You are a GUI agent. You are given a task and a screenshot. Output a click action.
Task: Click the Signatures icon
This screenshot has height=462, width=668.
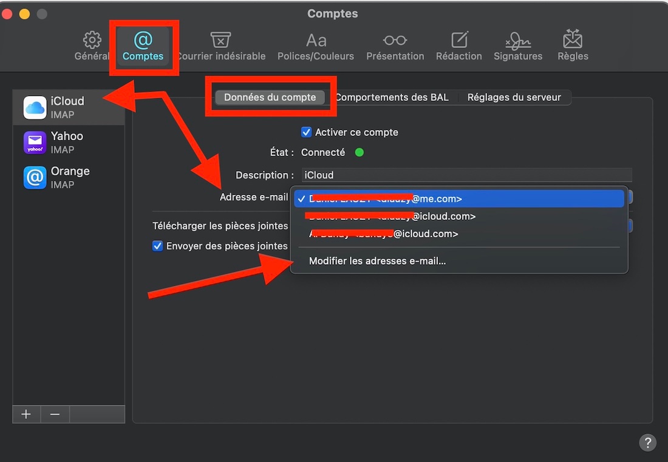tap(518, 41)
